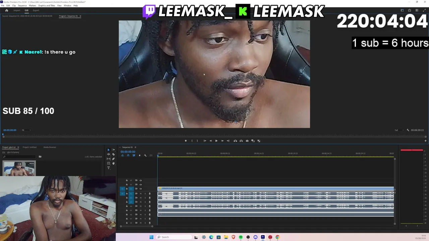This screenshot has width=429, height=241.
Task: Select the clip thumbnail in Project panel
Action: (x=19, y=168)
